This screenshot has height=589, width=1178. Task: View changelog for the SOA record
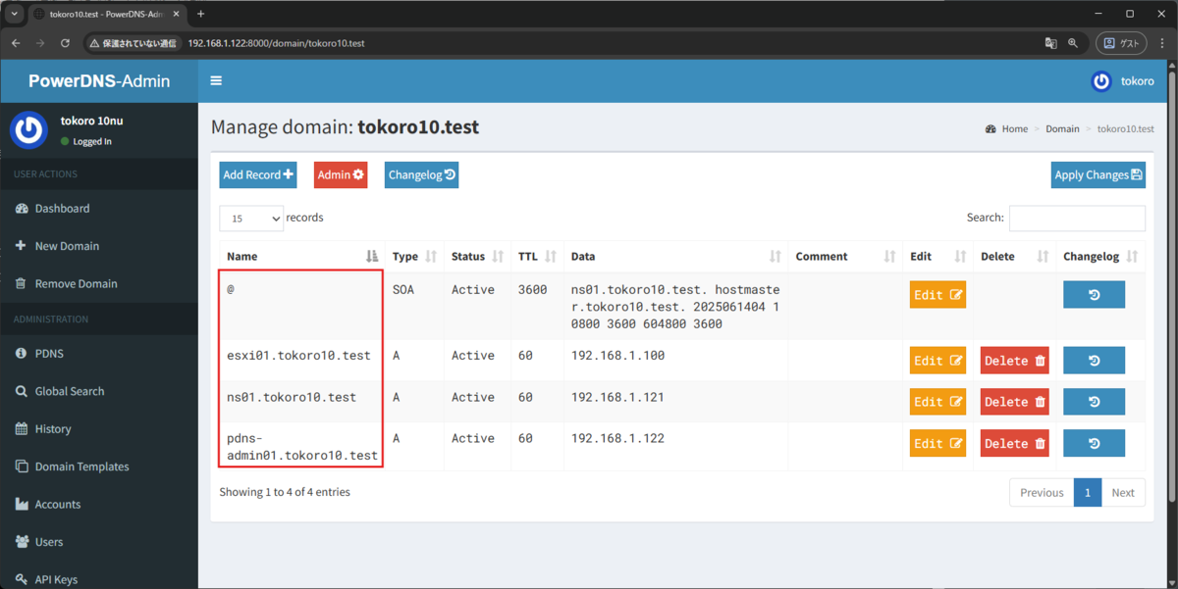click(1094, 295)
